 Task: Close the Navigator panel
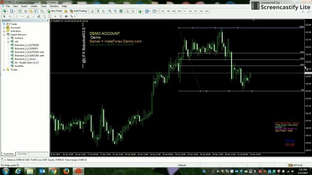48,20
